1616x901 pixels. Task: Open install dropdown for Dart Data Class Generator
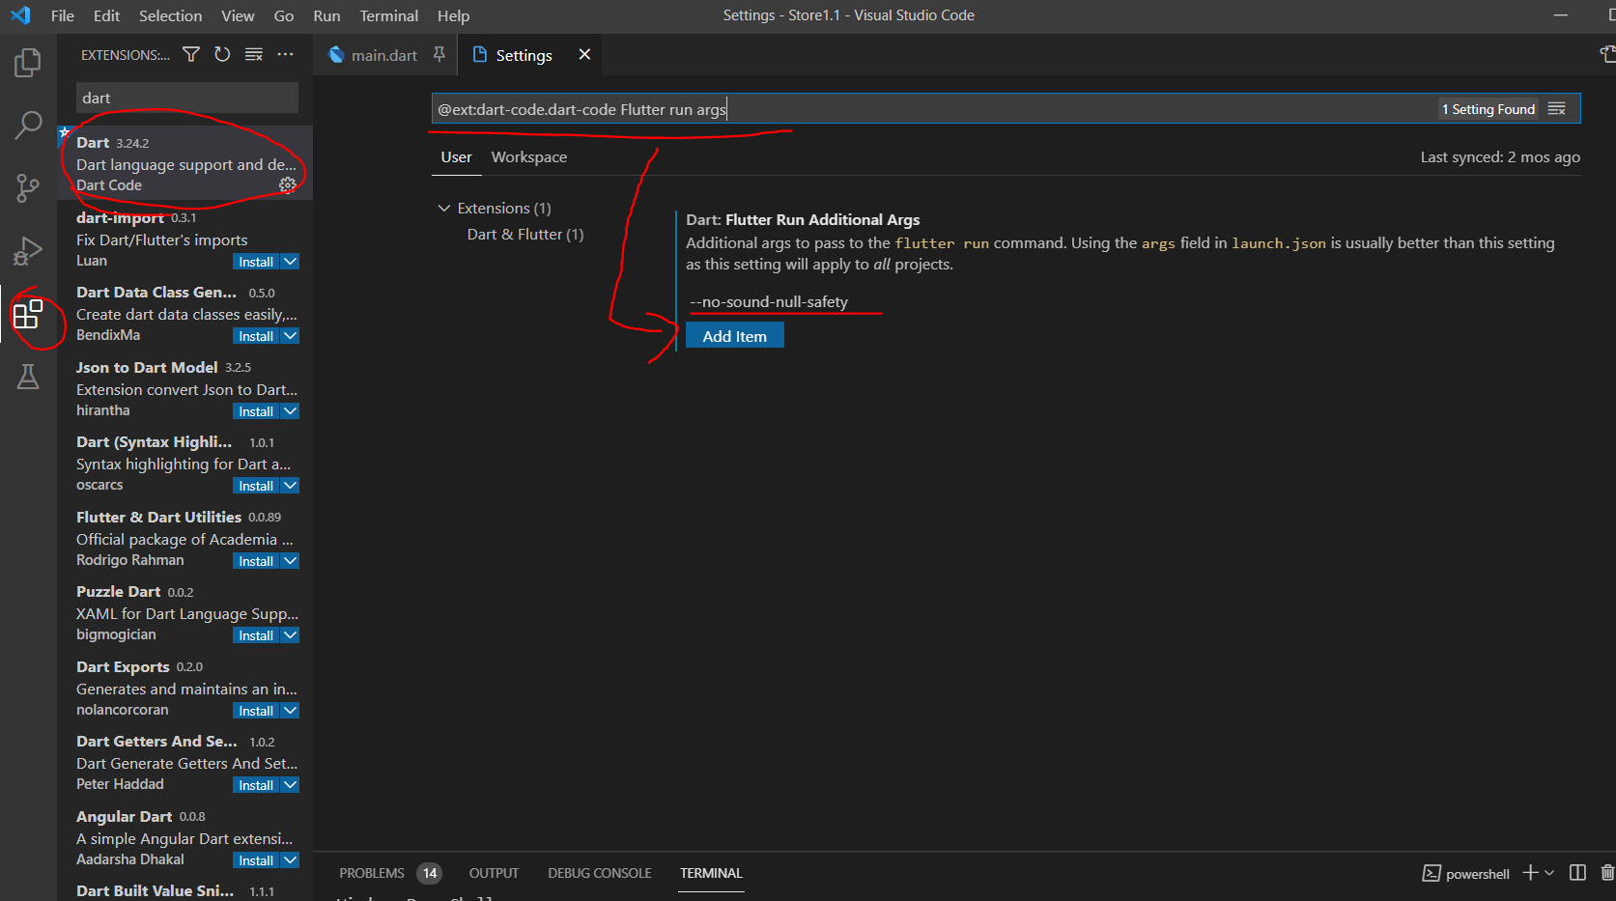[x=290, y=336]
